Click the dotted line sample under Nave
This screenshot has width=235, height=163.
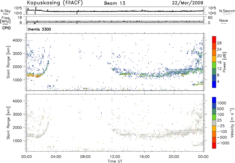pos(224,24)
